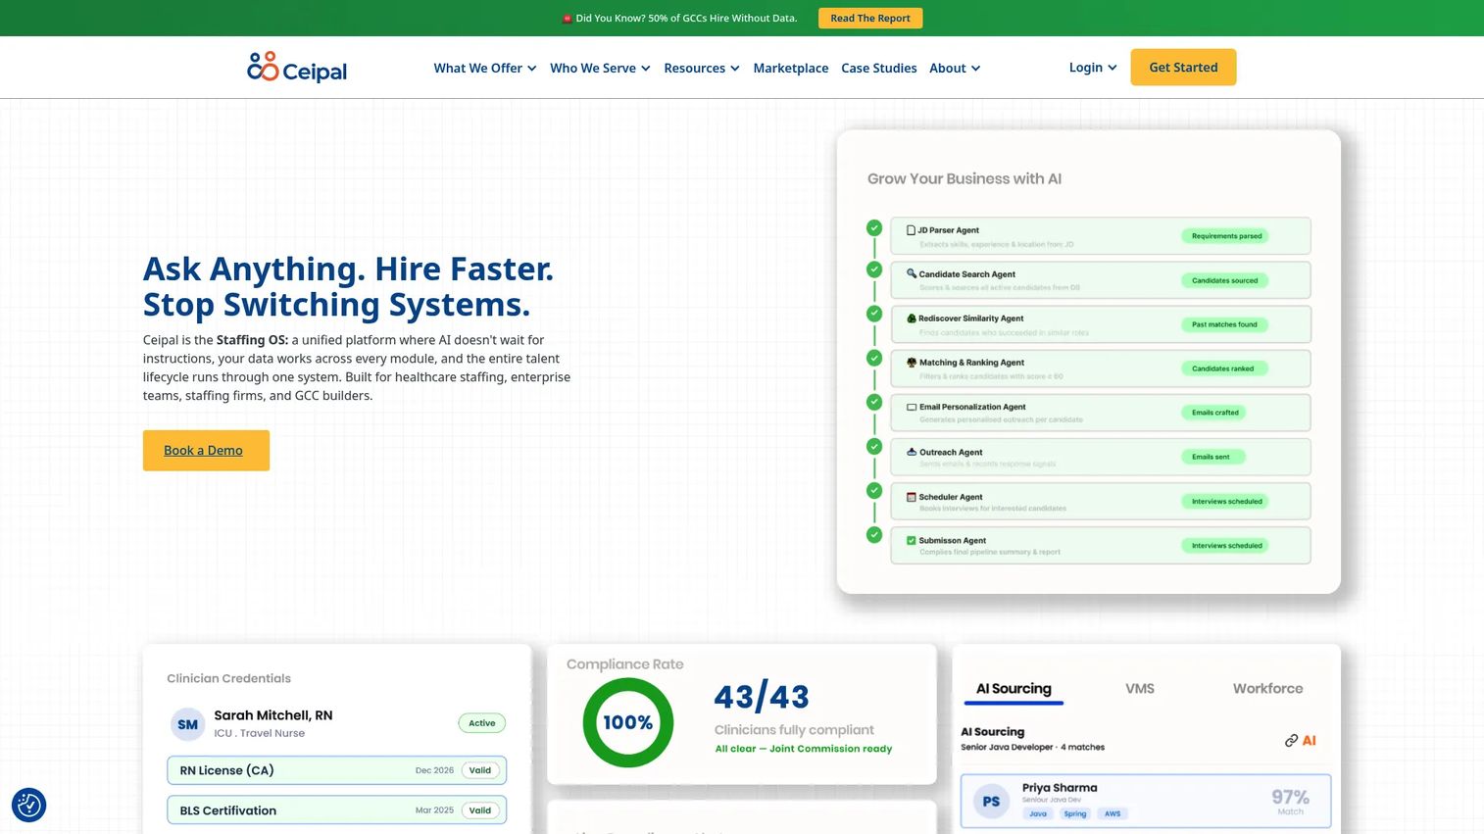Viewport: 1484px width, 834px height.
Task: Click the Rediscover Similarity Agent icon
Action: tap(912, 319)
